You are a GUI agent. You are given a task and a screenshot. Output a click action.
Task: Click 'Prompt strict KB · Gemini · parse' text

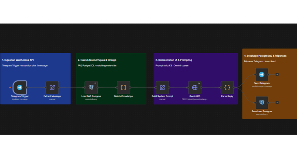pos(172,66)
